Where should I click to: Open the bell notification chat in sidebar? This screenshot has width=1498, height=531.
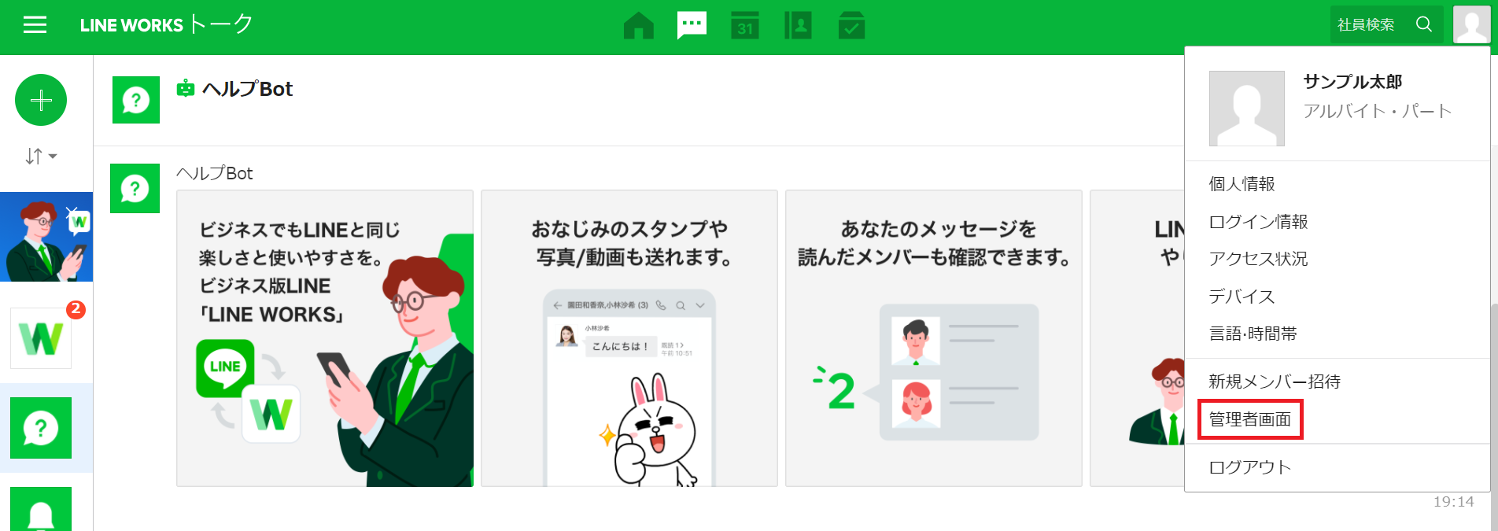41,509
